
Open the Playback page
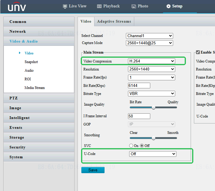point(108,6)
